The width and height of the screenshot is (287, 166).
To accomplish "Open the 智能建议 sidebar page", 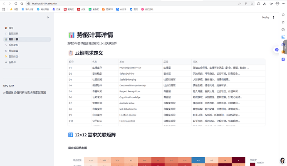I will tap(27, 56).
